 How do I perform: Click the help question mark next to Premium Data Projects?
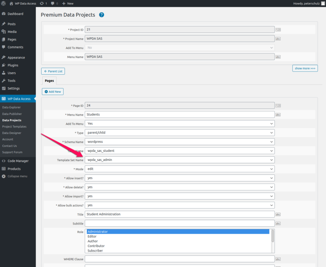coord(101,15)
